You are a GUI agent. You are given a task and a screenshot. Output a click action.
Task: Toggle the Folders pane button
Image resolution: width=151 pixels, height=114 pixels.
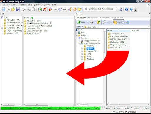click(x=118, y=22)
